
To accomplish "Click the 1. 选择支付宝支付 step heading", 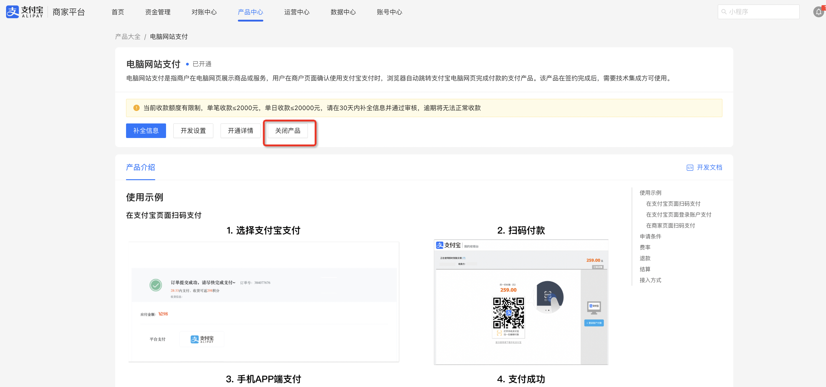I will point(264,231).
